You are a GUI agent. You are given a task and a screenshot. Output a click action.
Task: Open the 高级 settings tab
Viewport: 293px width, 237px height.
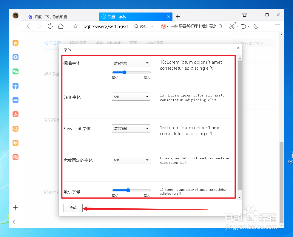pyautogui.click(x=134, y=43)
